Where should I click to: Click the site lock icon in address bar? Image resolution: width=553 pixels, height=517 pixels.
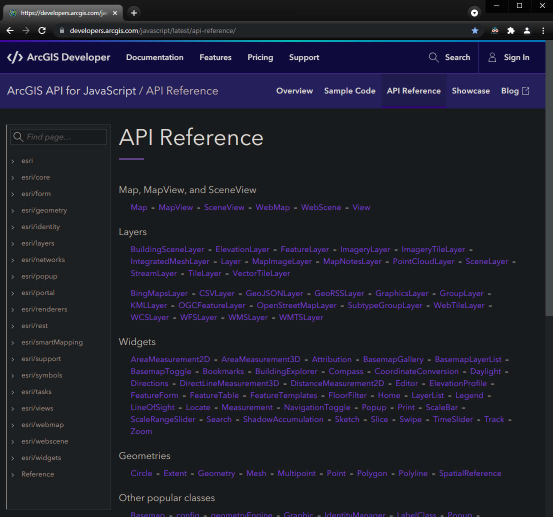point(62,30)
